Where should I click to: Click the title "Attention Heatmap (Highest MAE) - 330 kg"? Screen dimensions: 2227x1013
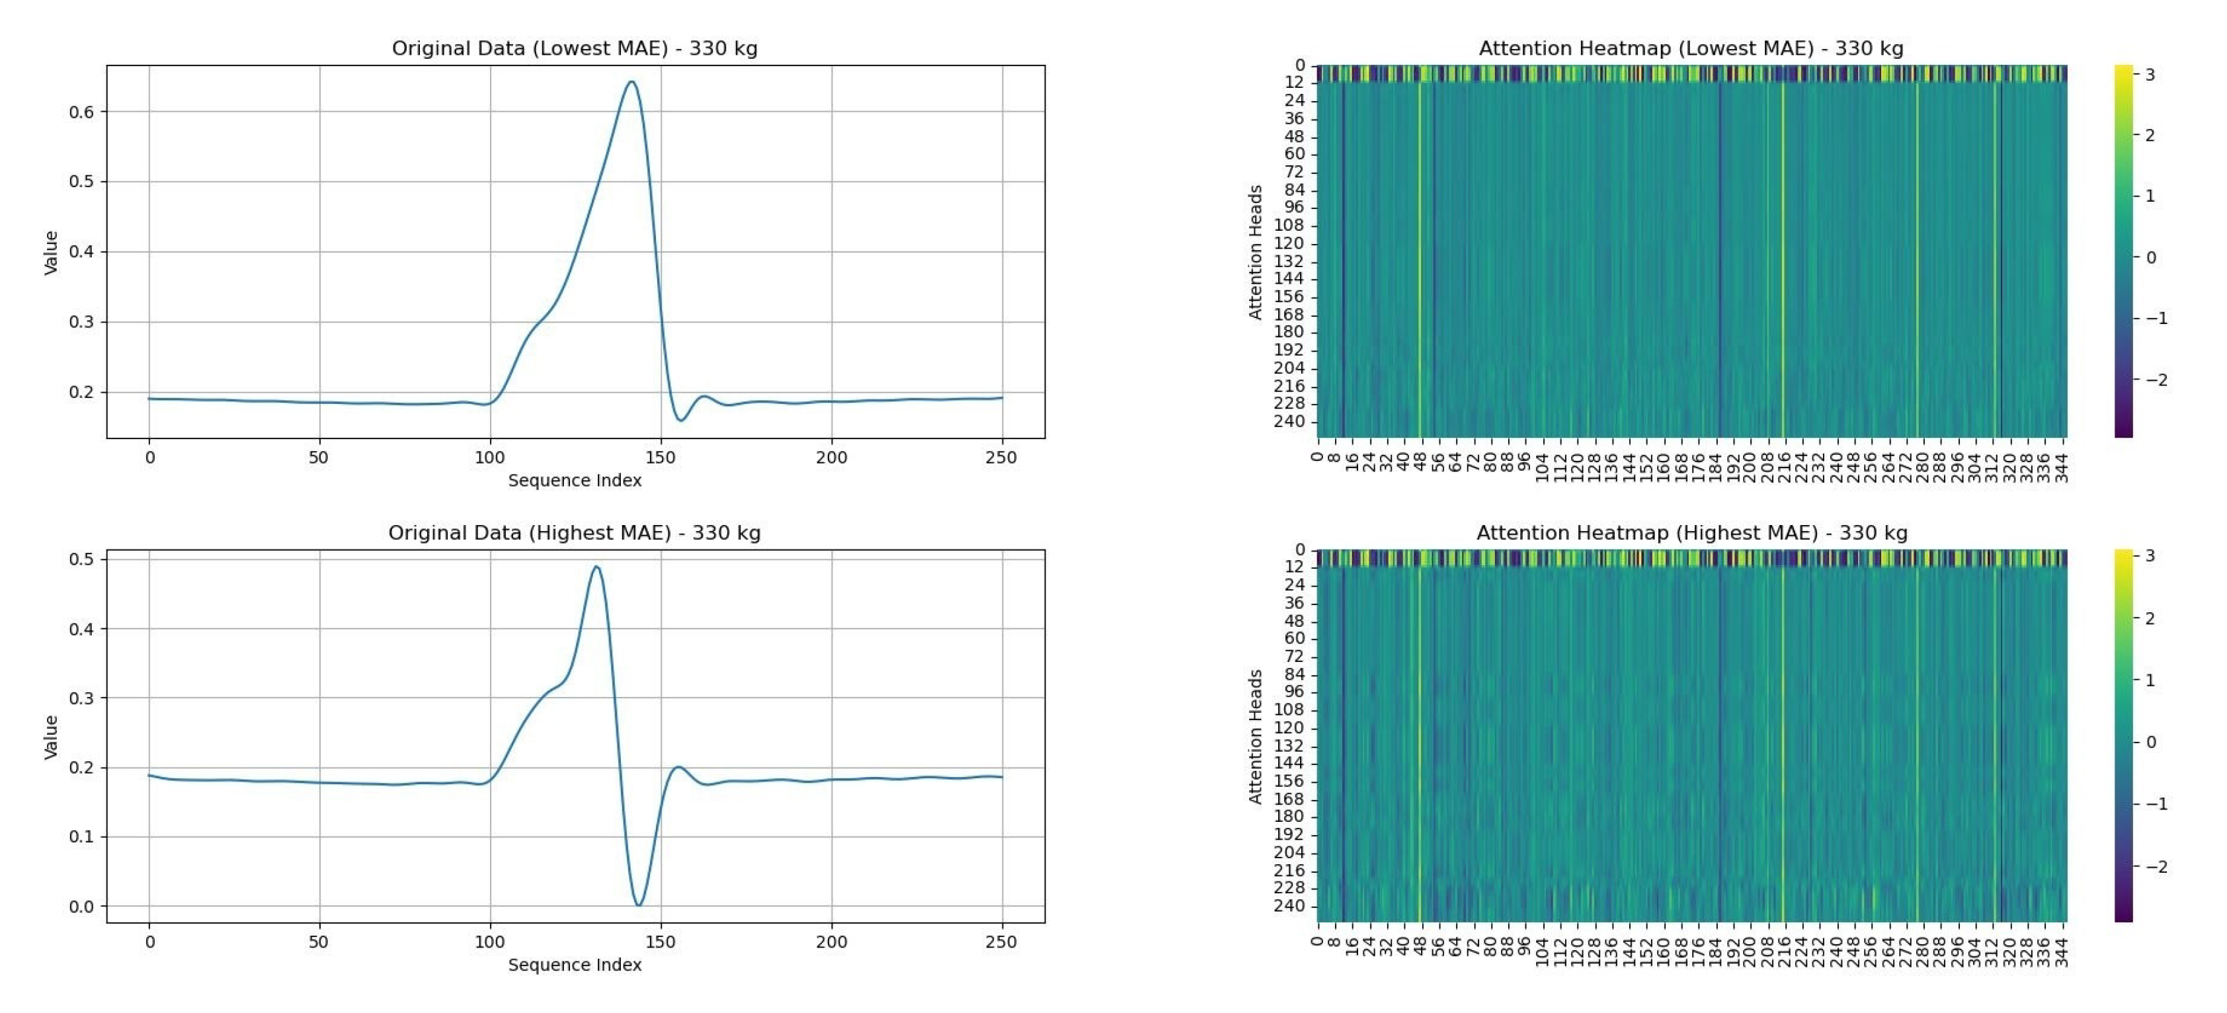[1691, 534]
